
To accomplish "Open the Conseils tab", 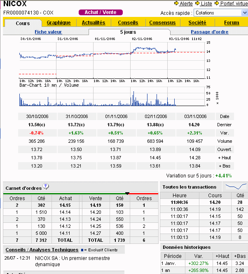I will [128, 23].
